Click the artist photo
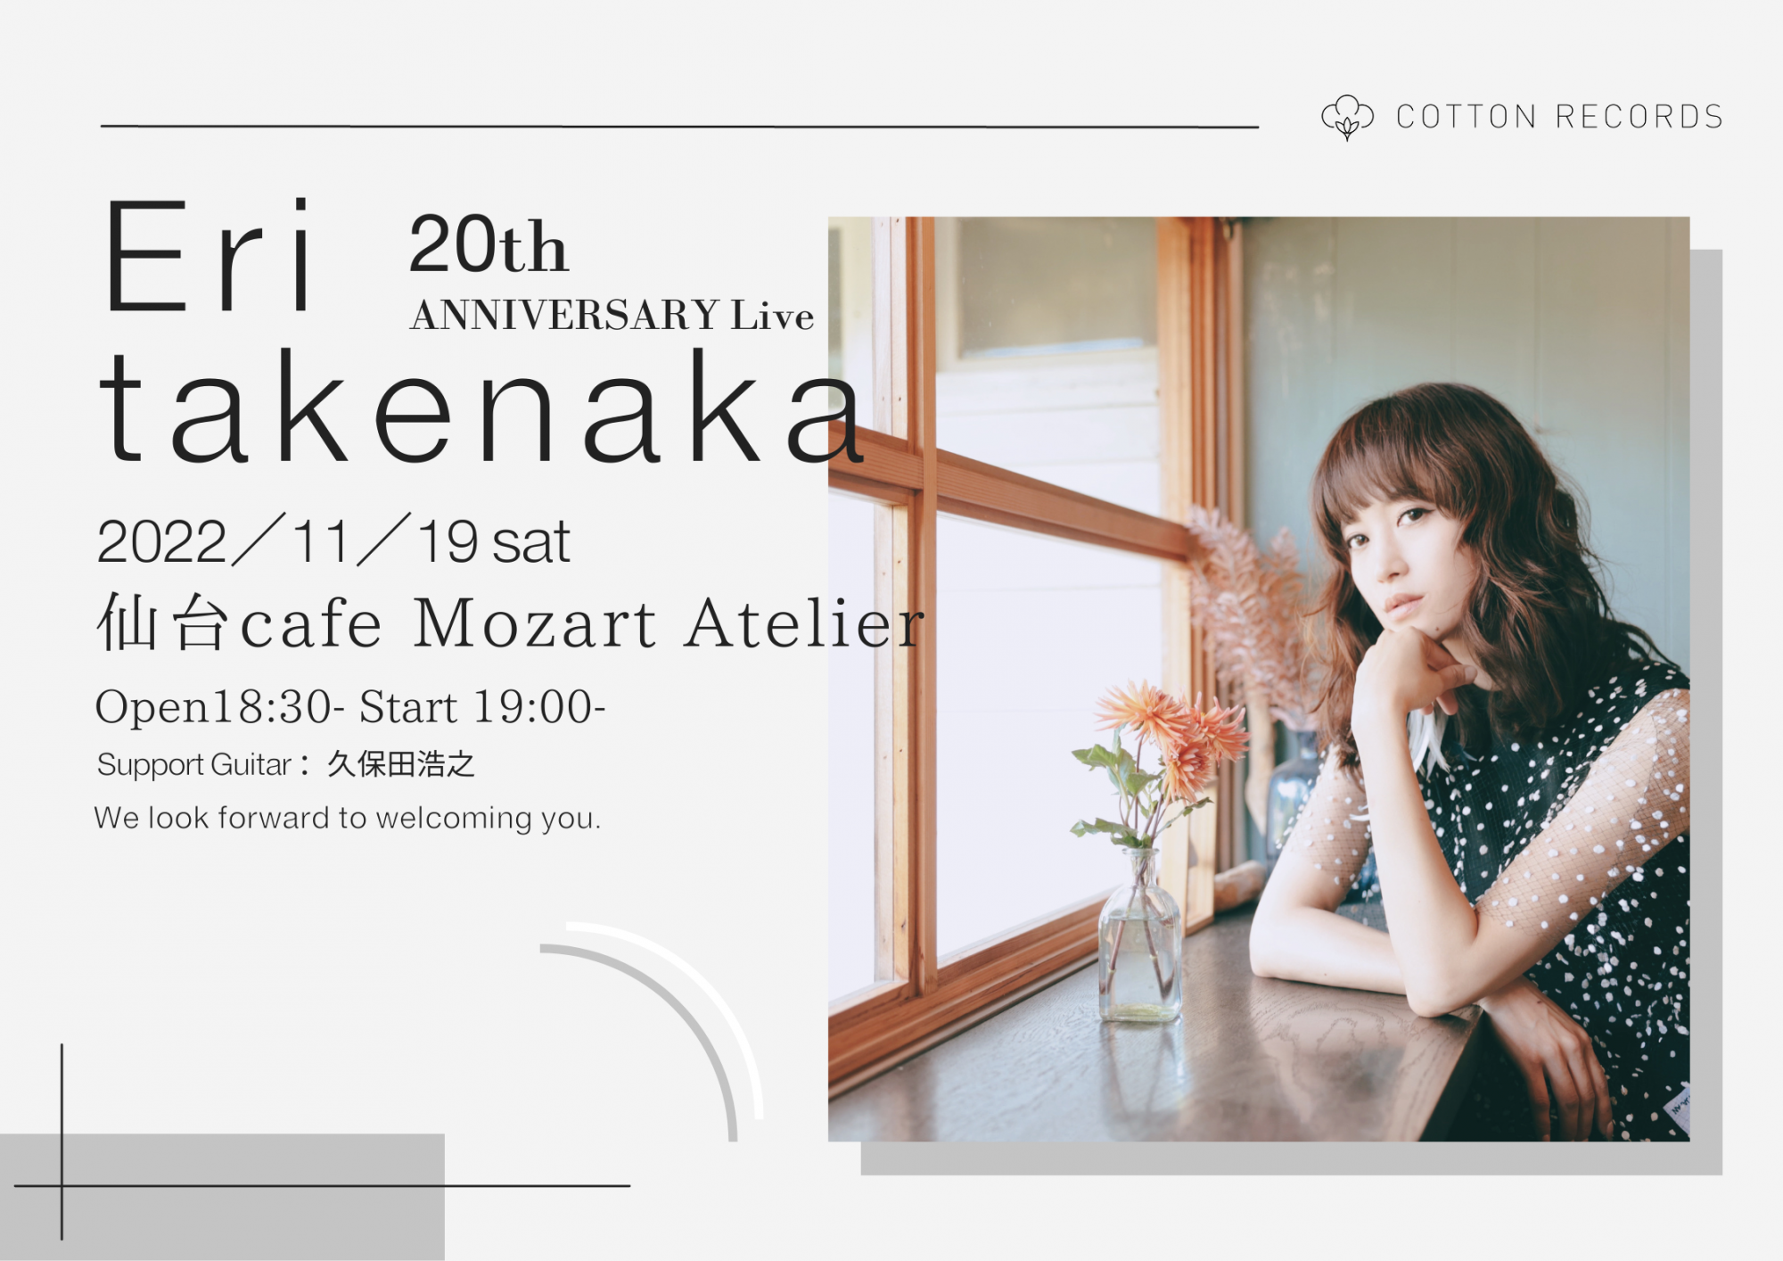The width and height of the screenshot is (1783, 1261). 1259,679
